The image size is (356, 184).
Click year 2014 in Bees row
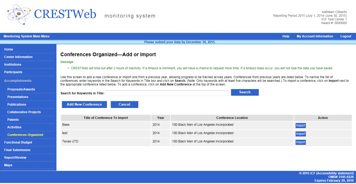(x=156, y=125)
